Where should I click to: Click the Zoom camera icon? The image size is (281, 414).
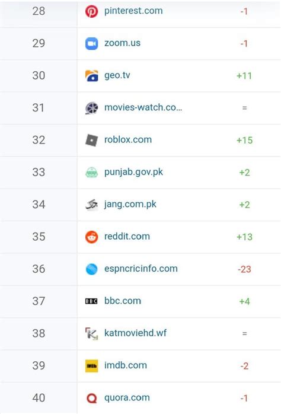pyautogui.click(x=91, y=43)
